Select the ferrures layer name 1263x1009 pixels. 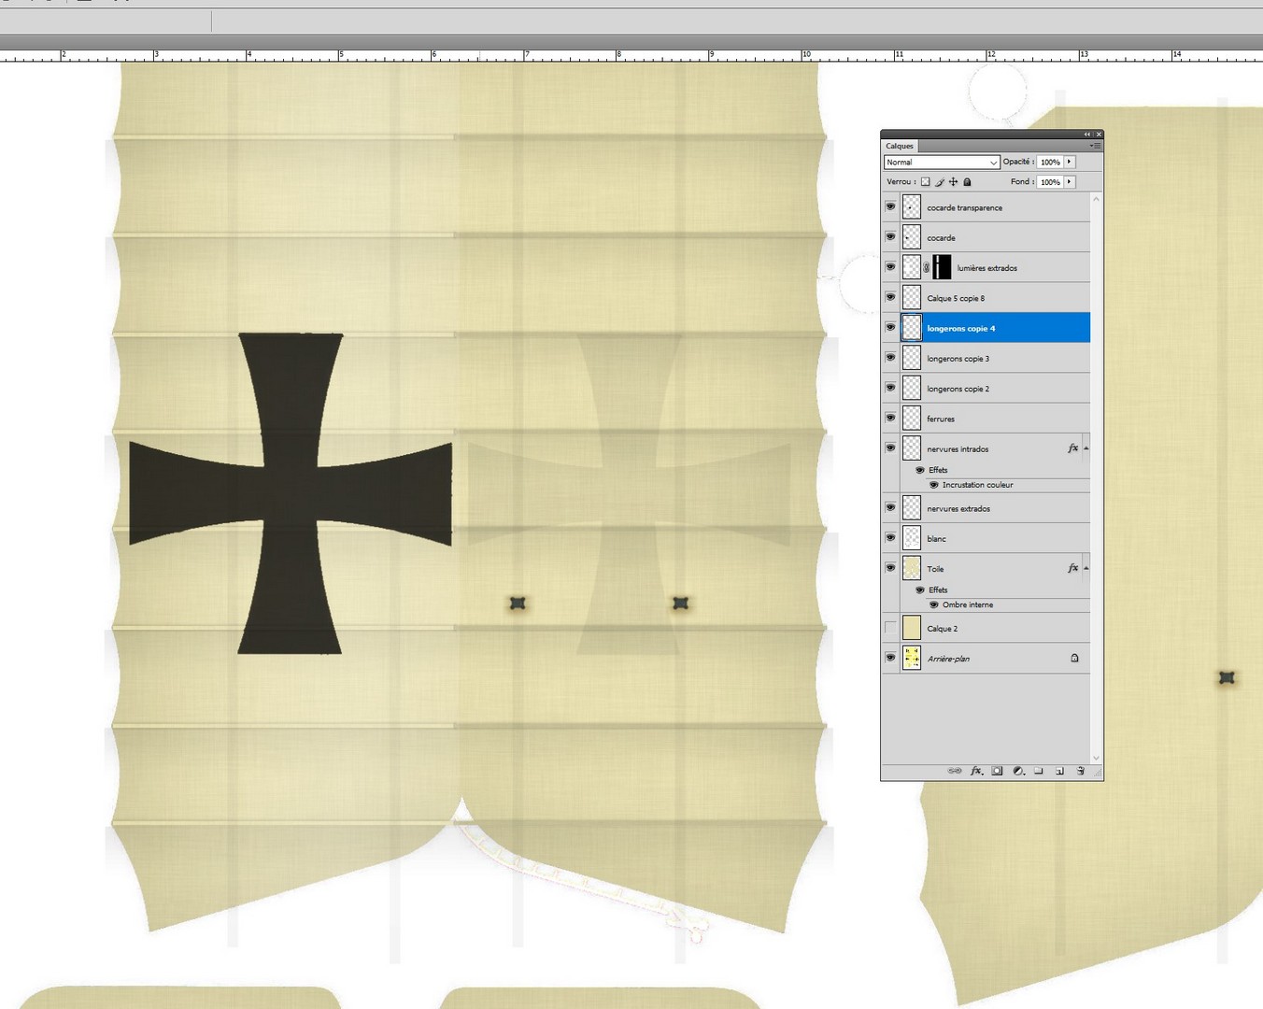click(x=941, y=419)
